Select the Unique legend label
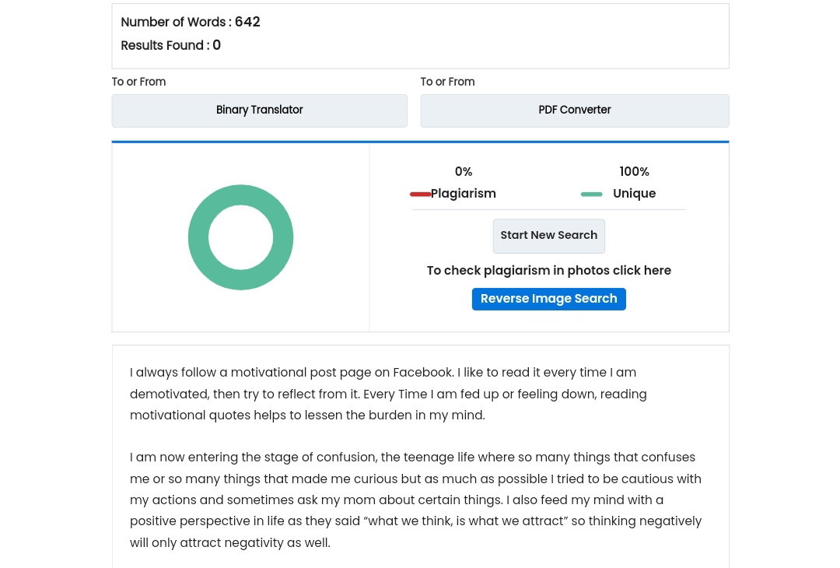 pyautogui.click(x=635, y=194)
